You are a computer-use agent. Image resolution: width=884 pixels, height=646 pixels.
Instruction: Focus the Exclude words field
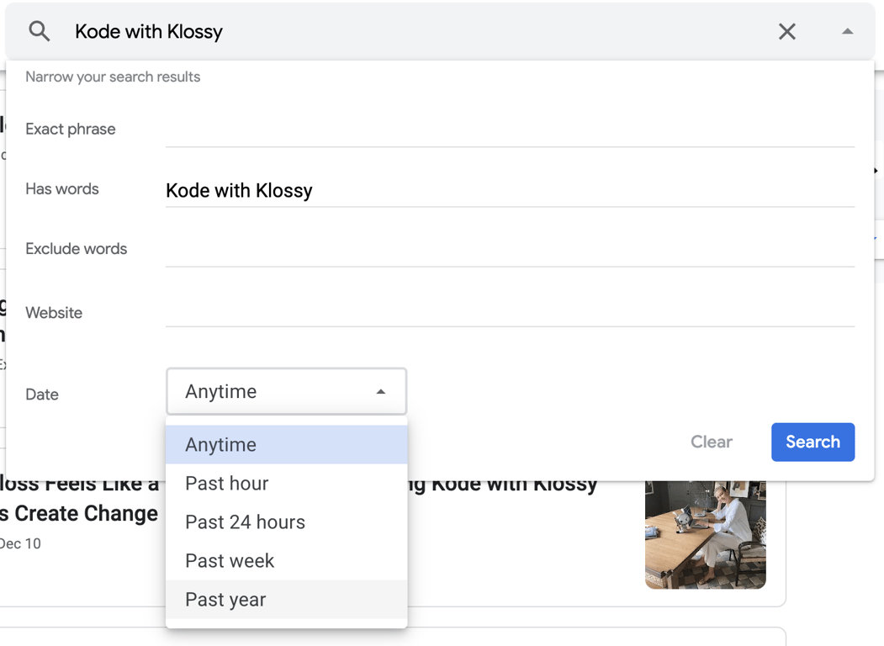coord(510,250)
